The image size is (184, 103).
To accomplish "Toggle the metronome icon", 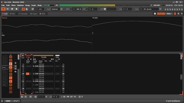I will point(27,9).
